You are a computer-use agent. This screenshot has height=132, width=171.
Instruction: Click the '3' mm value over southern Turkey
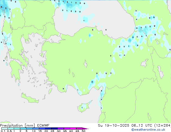pyautogui.click(x=92, y=82)
